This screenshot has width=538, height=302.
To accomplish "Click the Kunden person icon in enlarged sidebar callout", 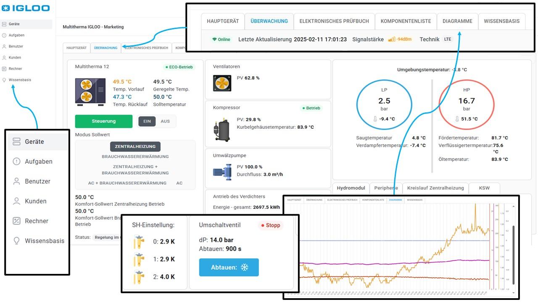I will [16, 201].
